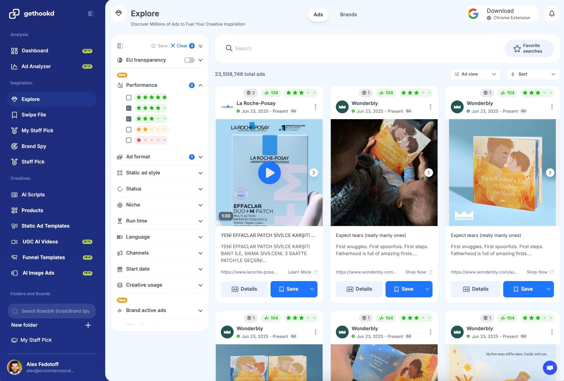Open the Wonderbly book cover ad thumbnail with blue background
The height and width of the screenshot is (381, 564).
[502, 173]
